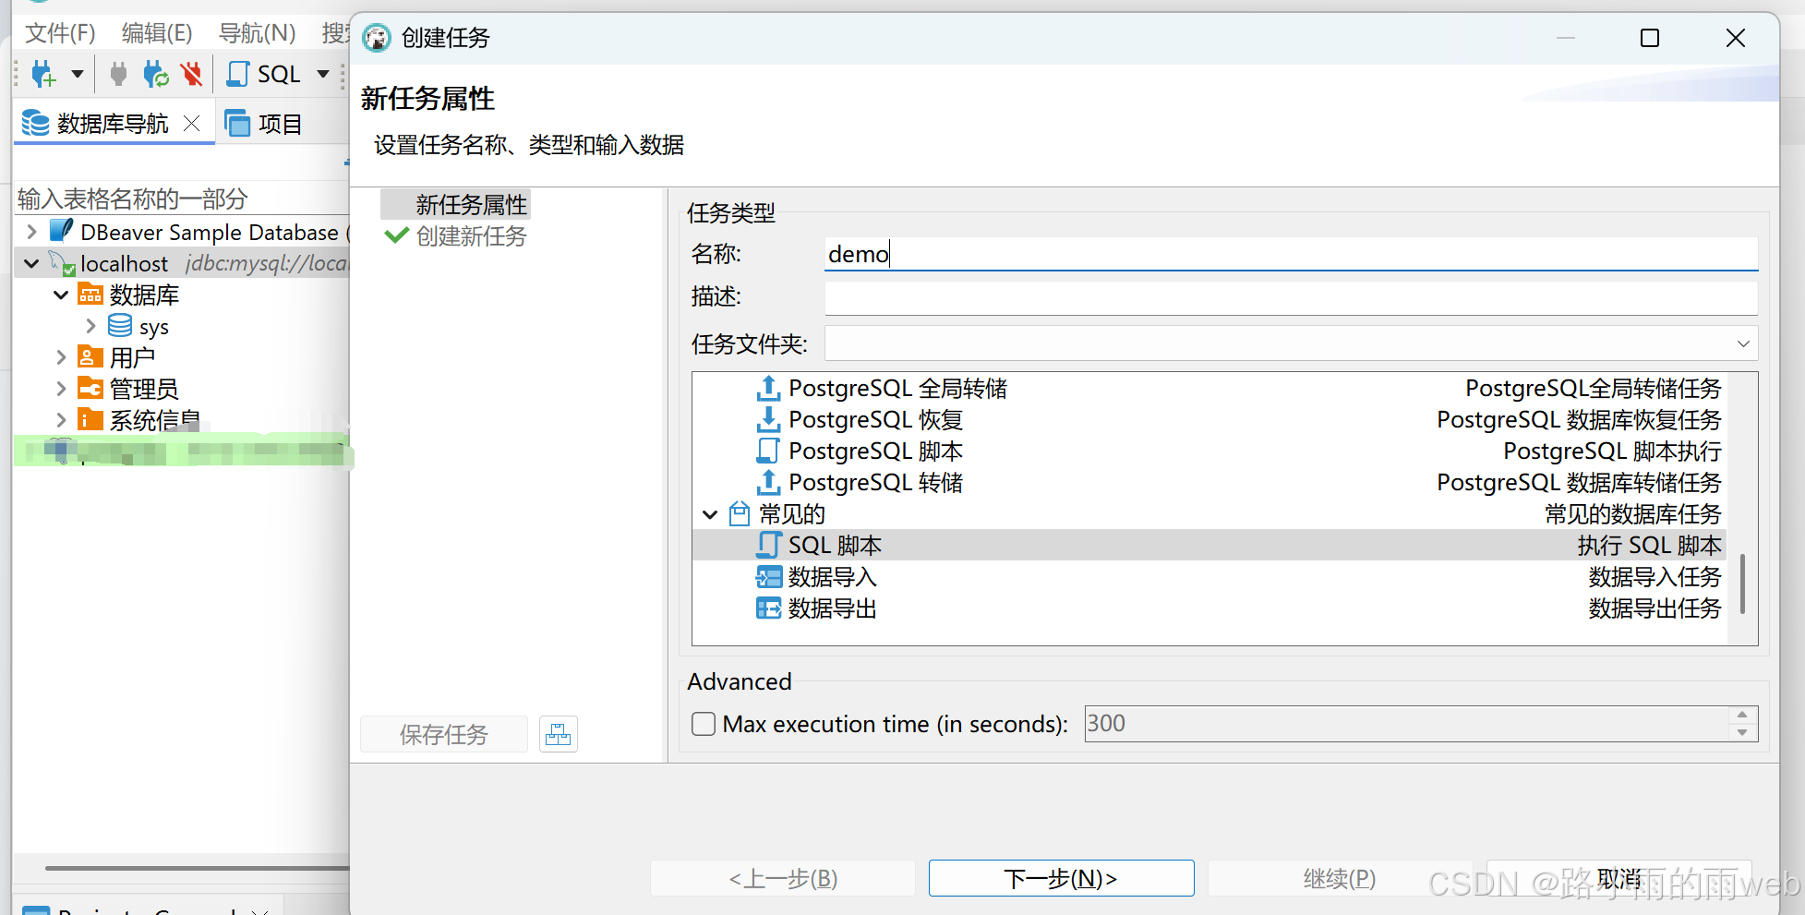Open the SQL button dropdown arrow
1805x915 pixels.
[x=323, y=74]
